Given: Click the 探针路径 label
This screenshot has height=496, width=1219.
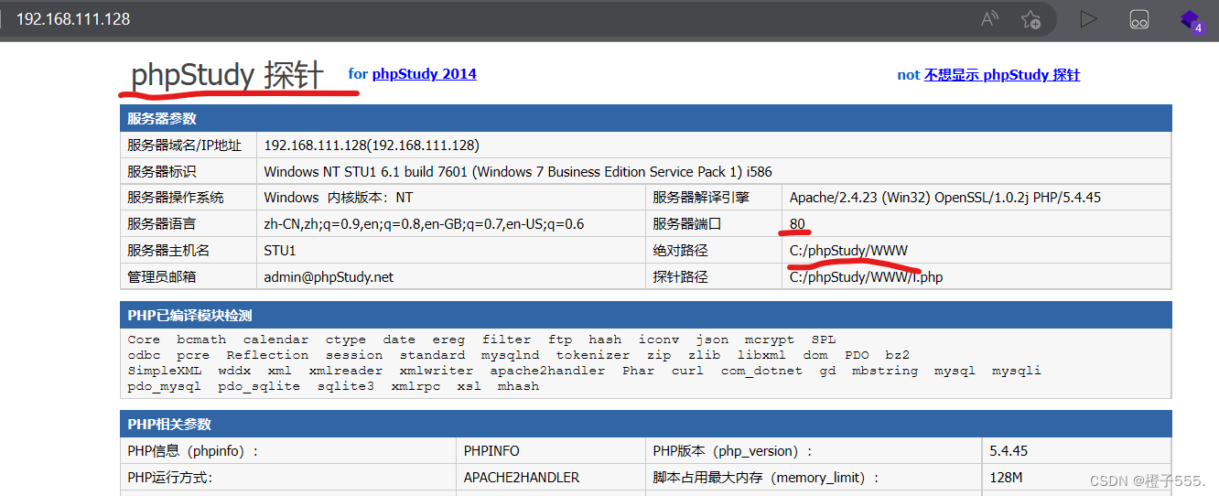Looking at the screenshot, I should click(680, 276).
